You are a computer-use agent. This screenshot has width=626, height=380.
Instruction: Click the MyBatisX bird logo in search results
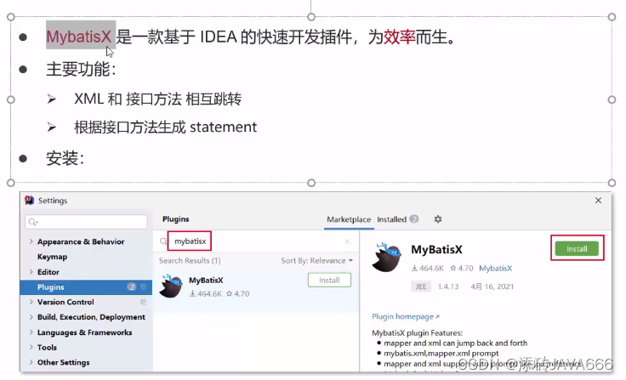tap(171, 286)
